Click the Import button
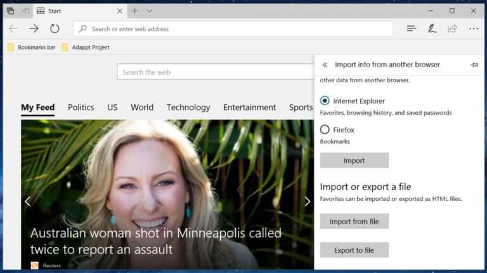This screenshot has height=273, width=487. pos(354,160)
